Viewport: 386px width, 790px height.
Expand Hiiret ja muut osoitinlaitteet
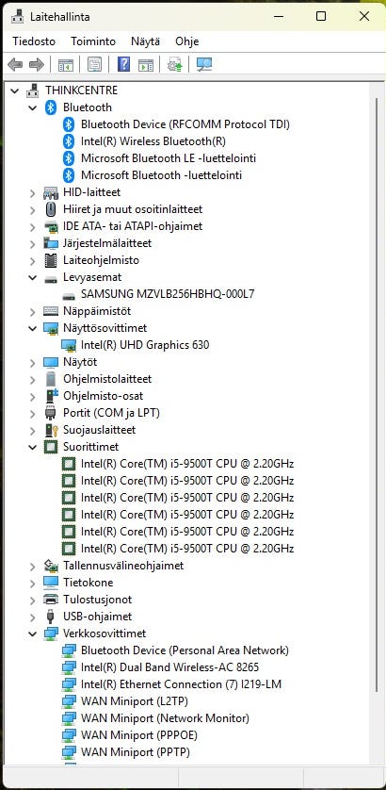click(x=32, y=209)
